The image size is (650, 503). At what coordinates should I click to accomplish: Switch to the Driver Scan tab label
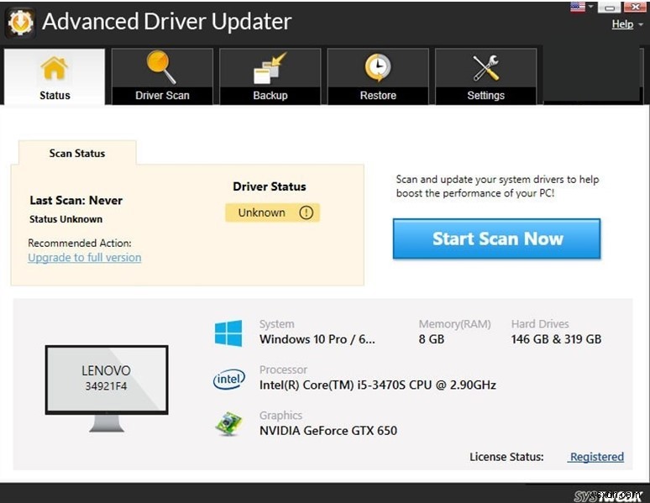(x=162, y=96)
